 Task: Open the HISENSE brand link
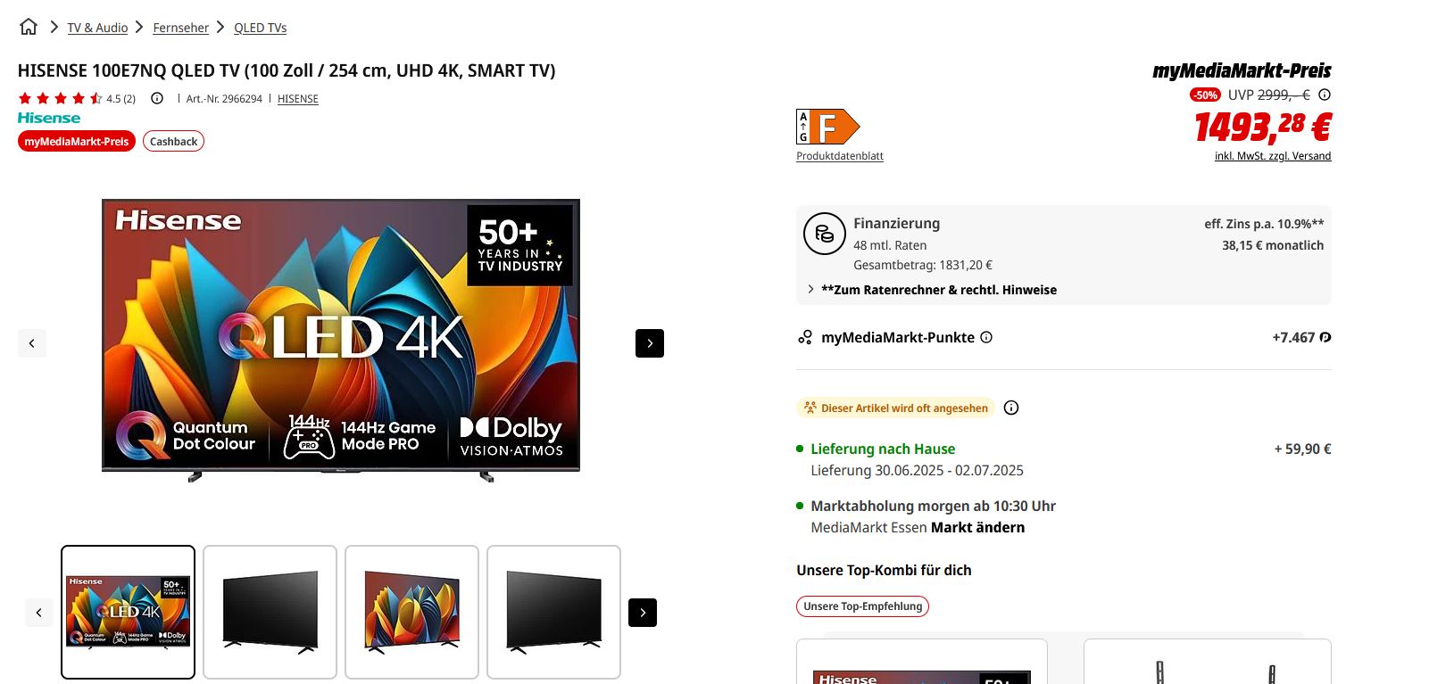[x=298, y=99]
